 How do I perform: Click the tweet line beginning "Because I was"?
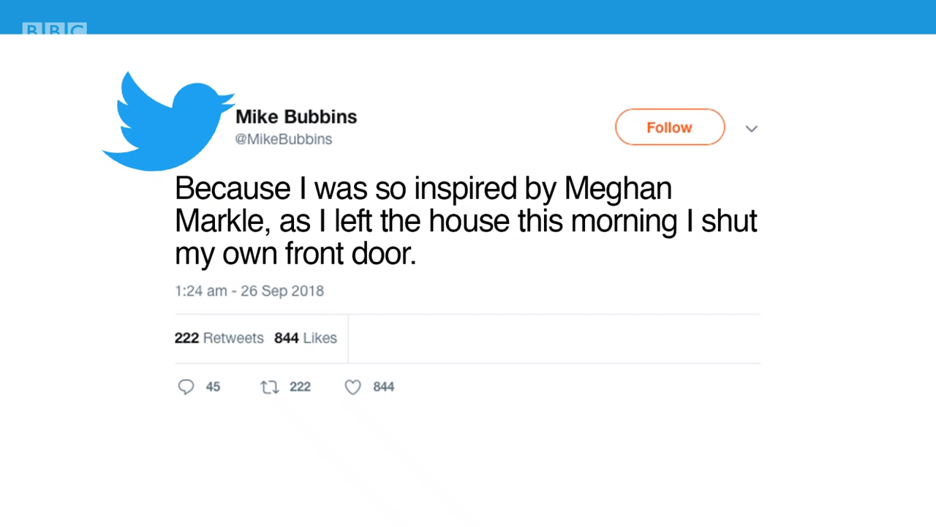[423, 189]
